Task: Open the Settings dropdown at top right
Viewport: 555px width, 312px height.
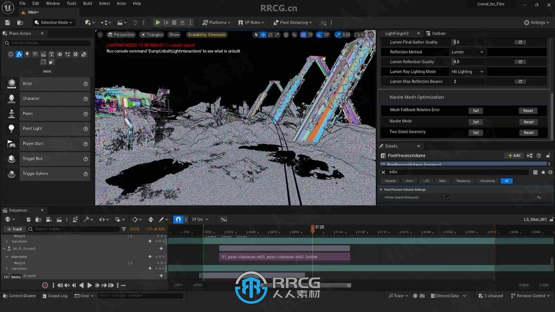Action: [537, 23]
